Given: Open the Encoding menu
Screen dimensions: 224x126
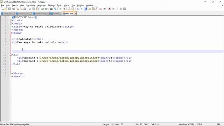Looking at the screenshot, I should pyautogui.click(x=30, y=6).
